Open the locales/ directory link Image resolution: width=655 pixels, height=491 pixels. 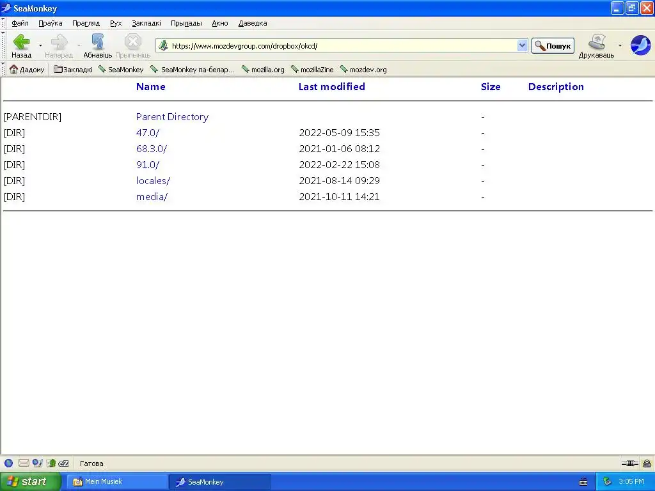click(x=153, y=181)
